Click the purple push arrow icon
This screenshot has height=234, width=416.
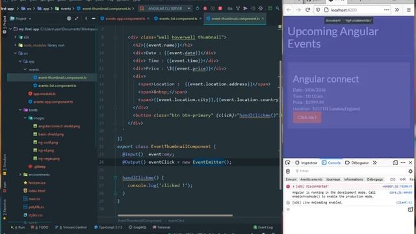(246, 8)
